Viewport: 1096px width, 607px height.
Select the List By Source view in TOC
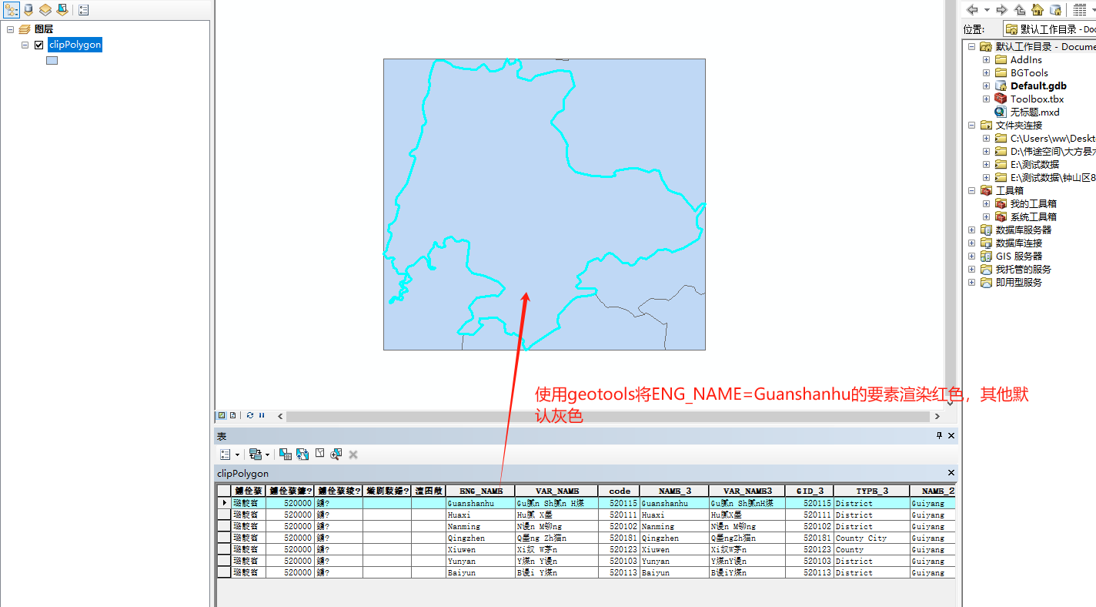(x=27, y=9)
